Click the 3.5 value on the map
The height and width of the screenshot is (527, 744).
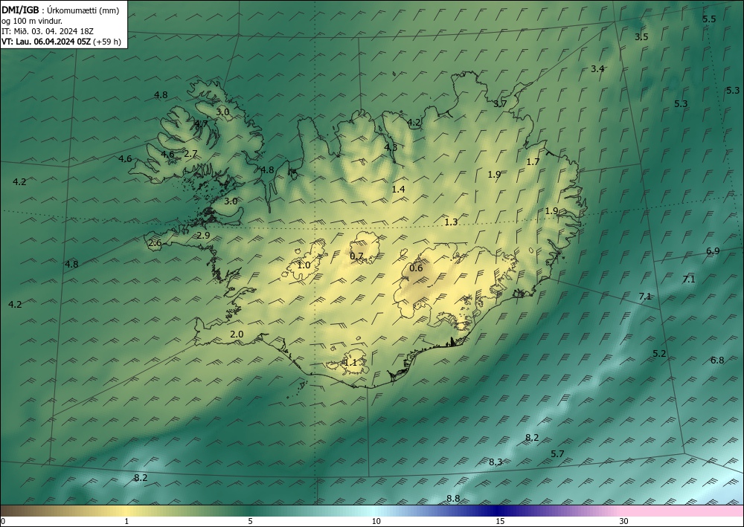click(641, 37)
